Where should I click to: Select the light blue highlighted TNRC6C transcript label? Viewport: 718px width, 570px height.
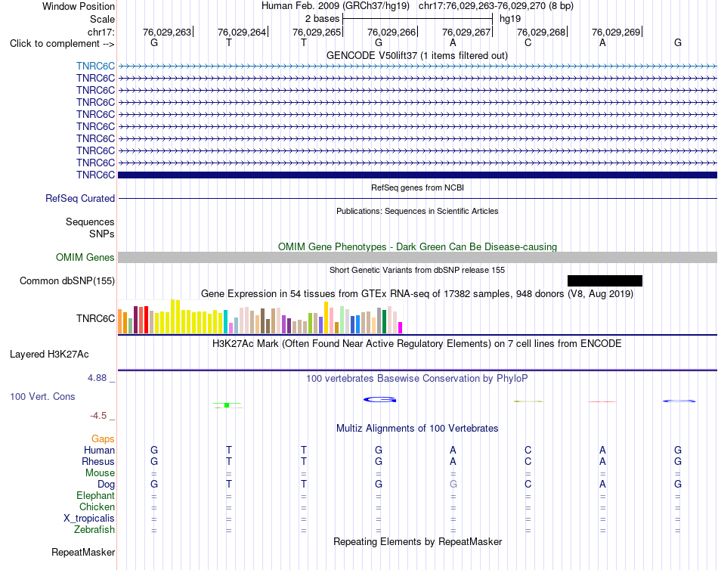[95, 66]
